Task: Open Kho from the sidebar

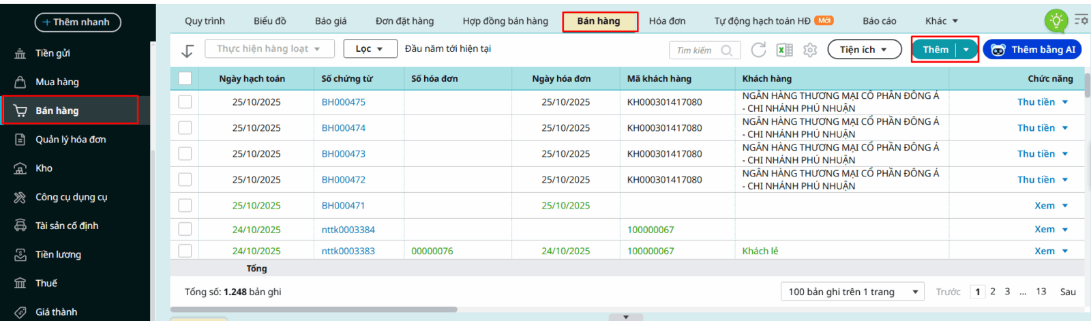Action: (x=44, y=168)
